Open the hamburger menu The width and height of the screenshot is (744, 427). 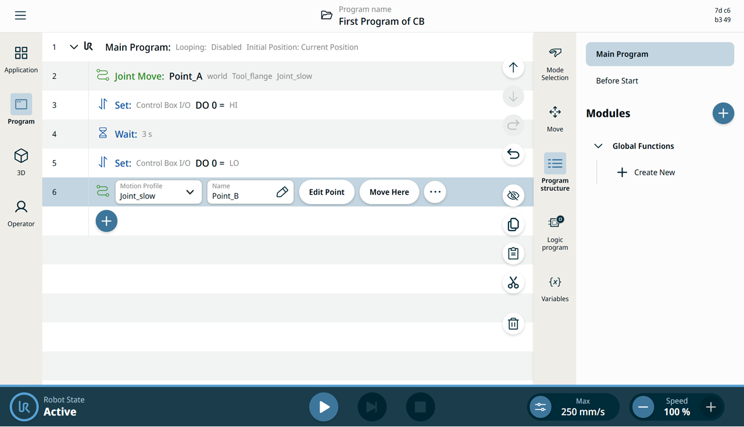[x=20, y=16]
